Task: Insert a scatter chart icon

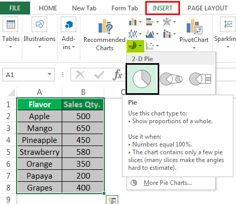Action: point(150,46)
